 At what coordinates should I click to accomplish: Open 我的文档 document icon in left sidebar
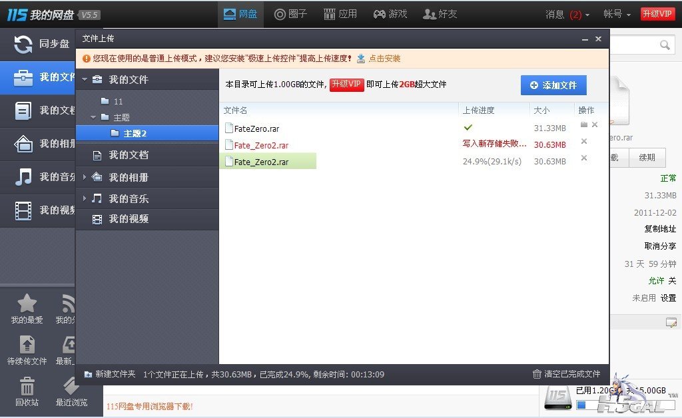click(x=23, y=110)
